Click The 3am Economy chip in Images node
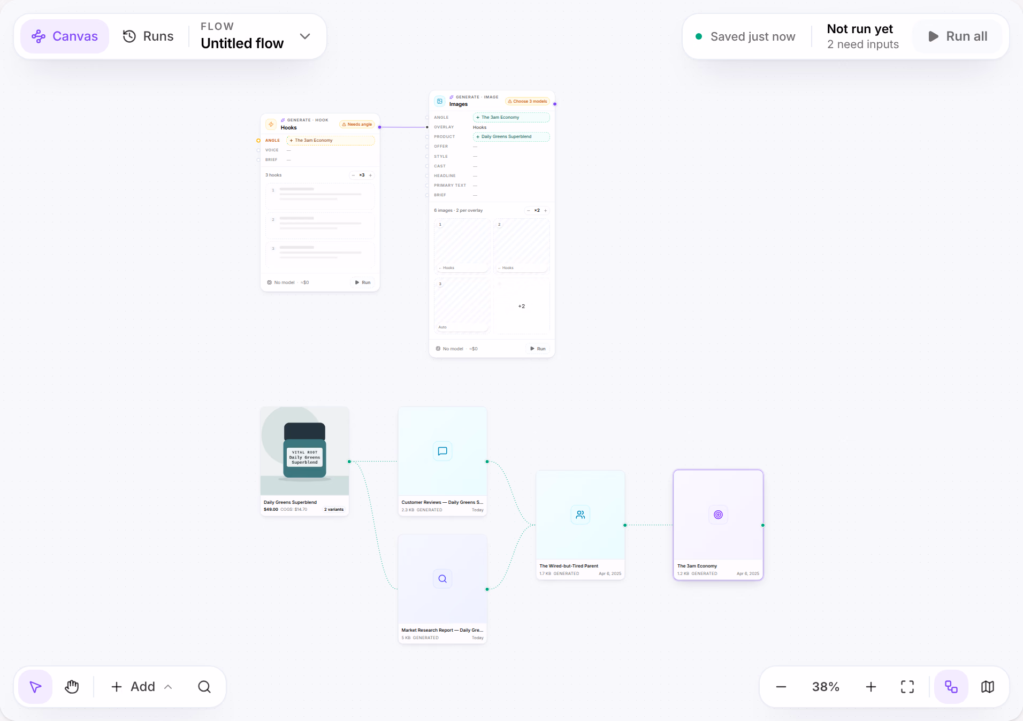The image size is (1023, 721). tap(511, 118)
